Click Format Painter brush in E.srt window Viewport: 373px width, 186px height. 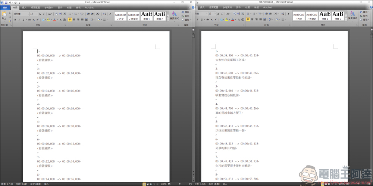click(x=10, y=21)
